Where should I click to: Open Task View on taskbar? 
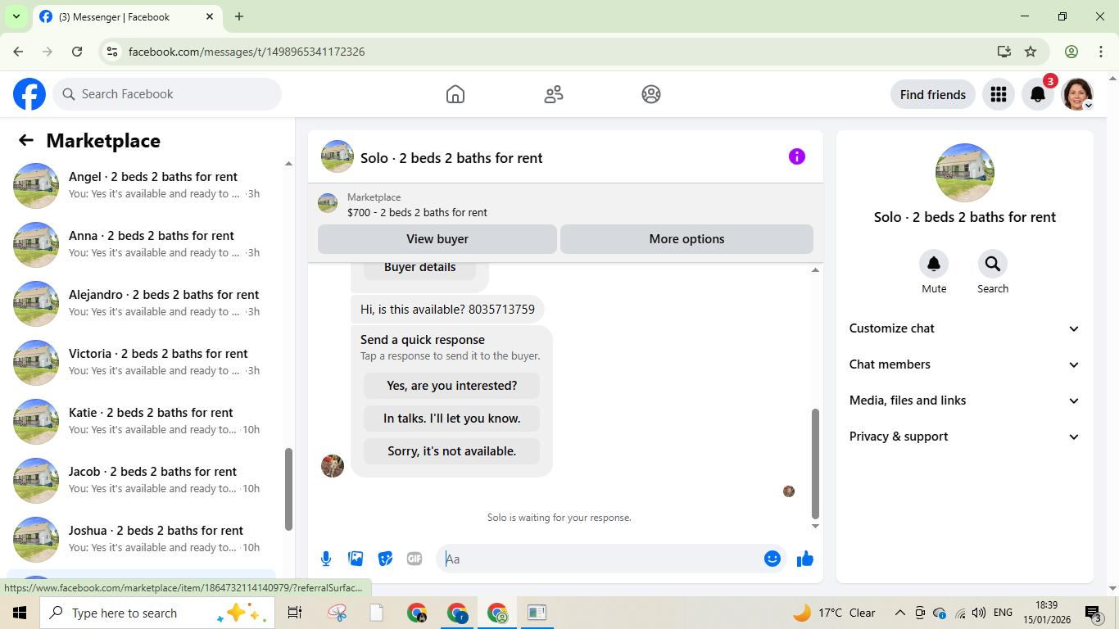pos(295,613)
